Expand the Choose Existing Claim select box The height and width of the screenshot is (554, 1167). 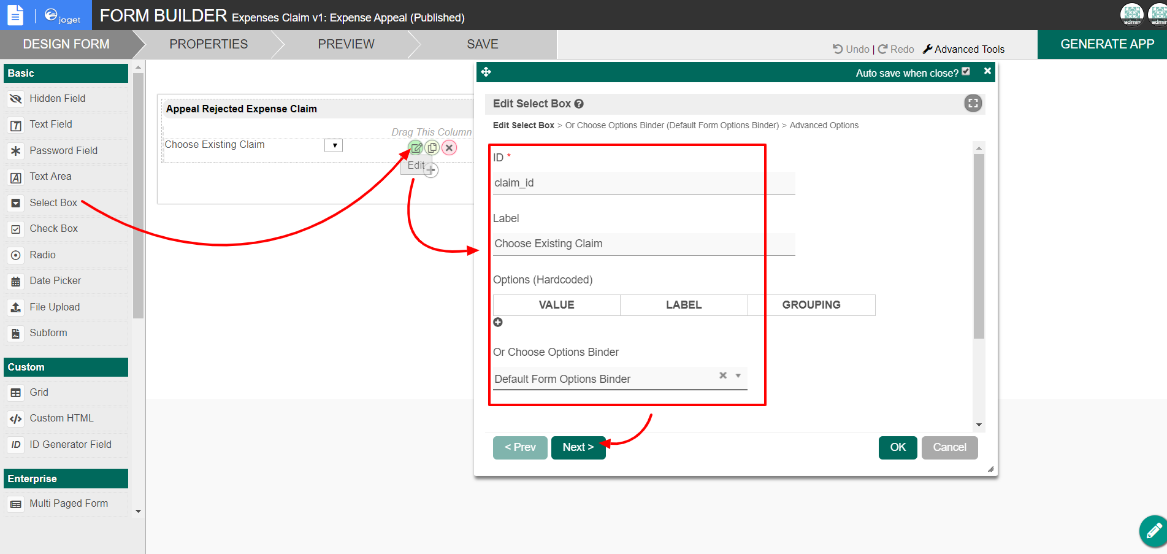coord(334,145)
